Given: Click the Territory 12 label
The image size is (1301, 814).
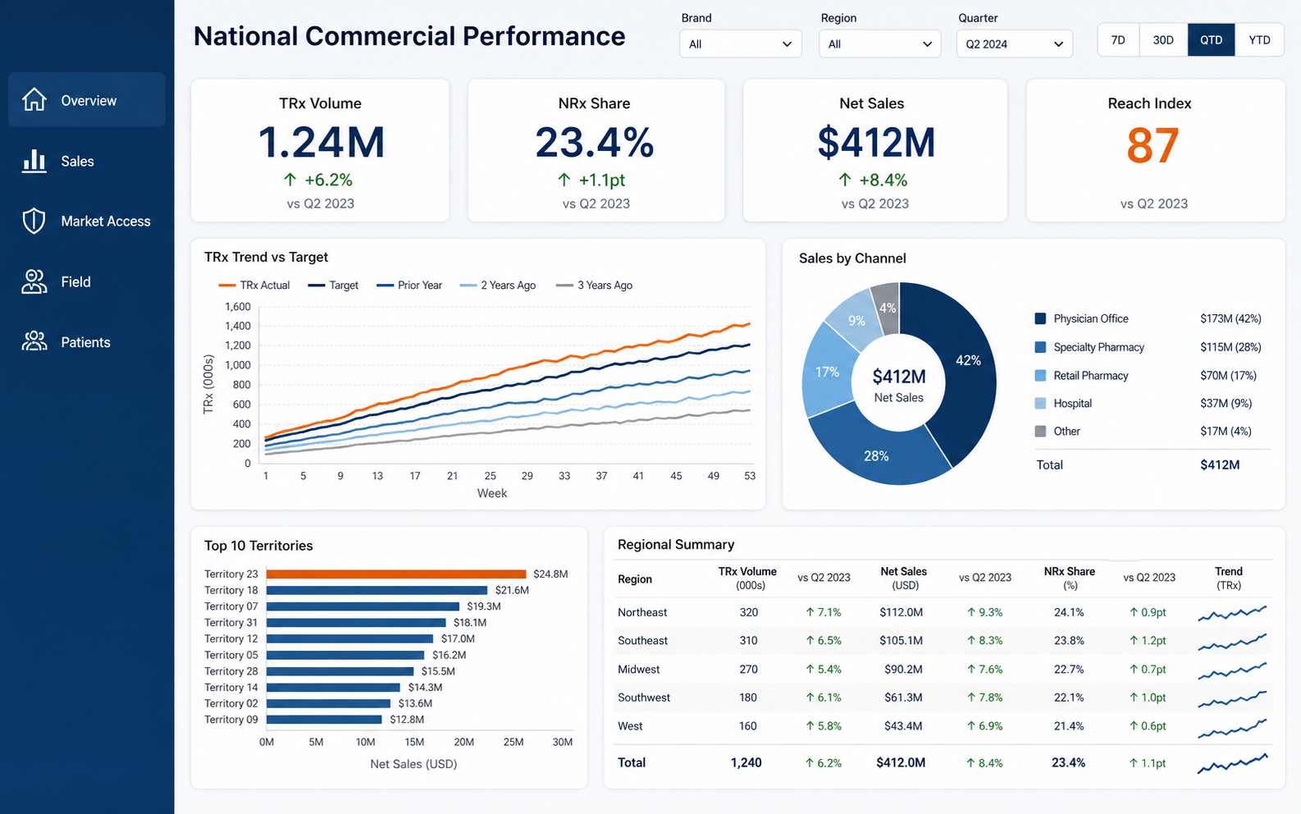Looking at the screenshot, I should click(231, 638).
